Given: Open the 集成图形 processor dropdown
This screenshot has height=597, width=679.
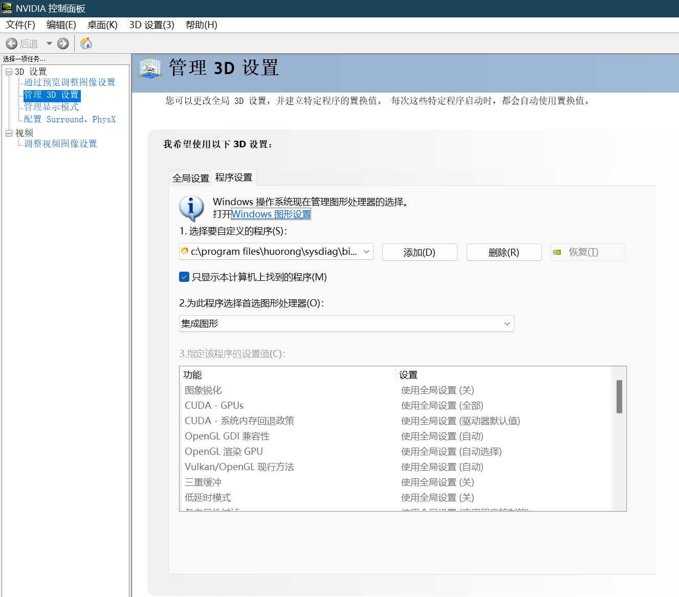Looking at the screenshot, I should tap(346, 324).
